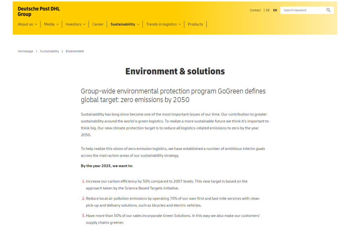
Task: Go to the Career page
Action: point(98,24)
